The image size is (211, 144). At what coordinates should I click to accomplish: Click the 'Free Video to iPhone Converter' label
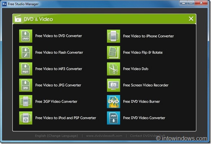pyautogui.click(x=149, y=36)
